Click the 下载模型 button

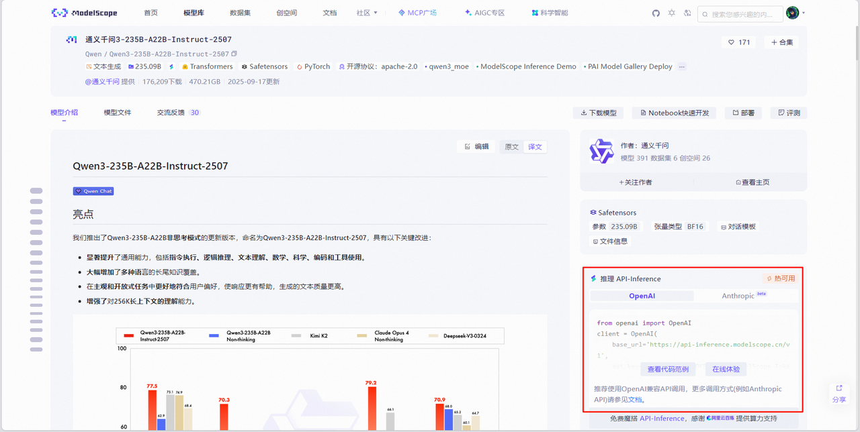(x=598, y=113)
